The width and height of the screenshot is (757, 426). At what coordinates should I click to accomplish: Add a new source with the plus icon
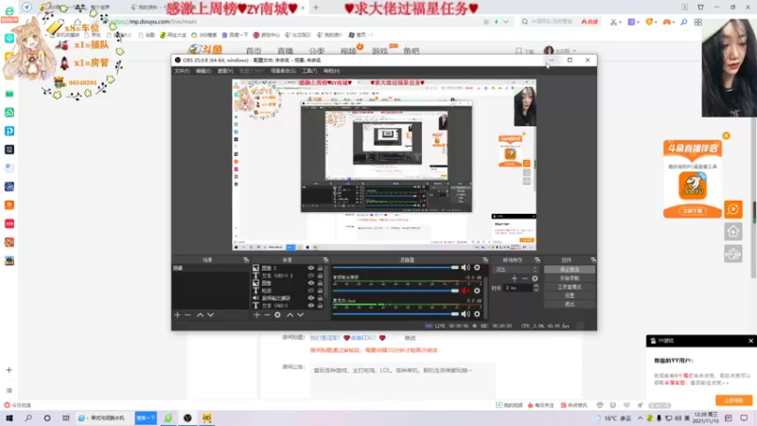tap(256, 315)
